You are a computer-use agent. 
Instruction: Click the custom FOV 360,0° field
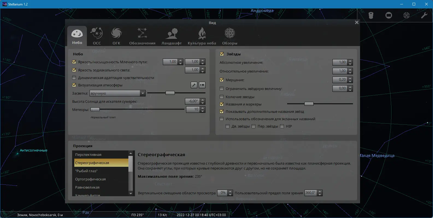click(x=311, y=193)
